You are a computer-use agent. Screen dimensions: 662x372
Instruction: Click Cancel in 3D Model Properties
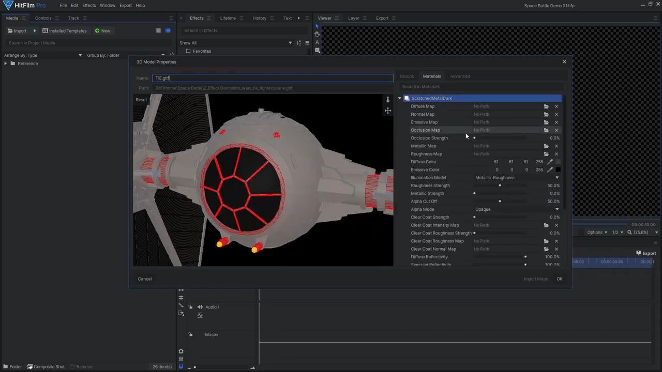pyautogui.click(x=145, y=279)
